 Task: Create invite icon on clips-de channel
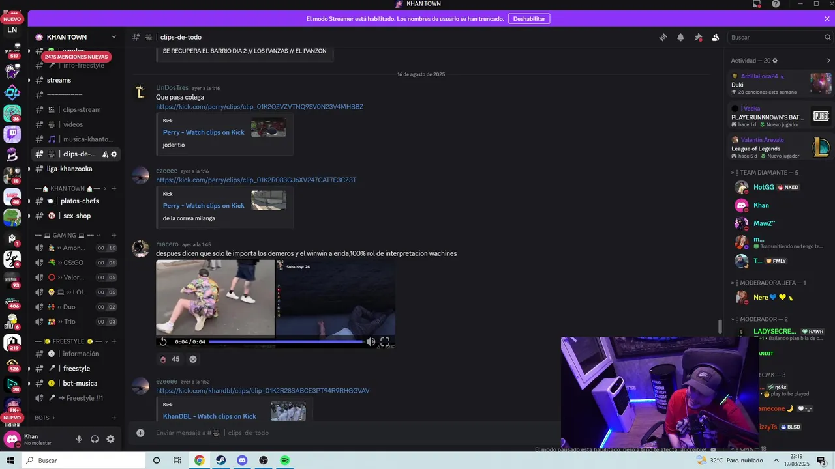click(105, 154)
